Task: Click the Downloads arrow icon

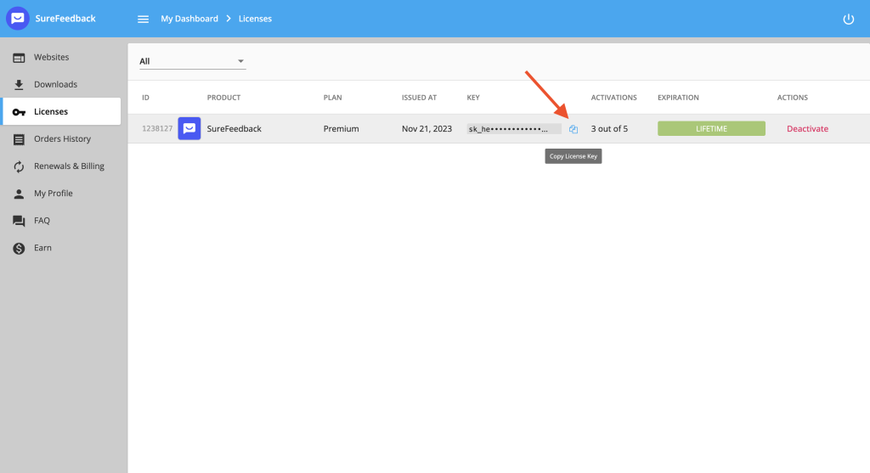Action: coord(19,85)
